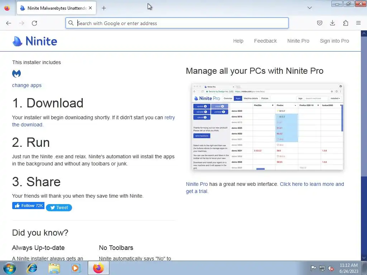Screen dimensions: 367x275
Task: Select the Ninite Malwarebytes Unattended tab
Action: [56, 8]
